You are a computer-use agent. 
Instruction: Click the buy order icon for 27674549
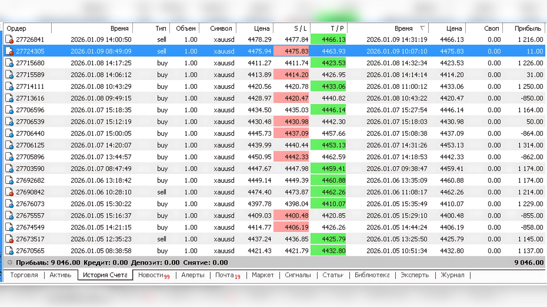(9, 227)
